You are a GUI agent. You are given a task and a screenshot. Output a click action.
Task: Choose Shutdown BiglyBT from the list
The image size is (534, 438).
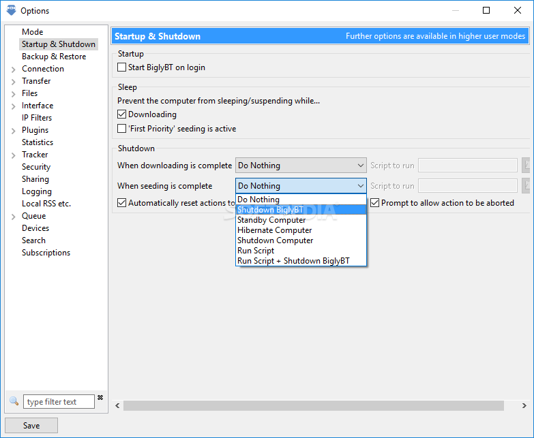click(301, 210)
